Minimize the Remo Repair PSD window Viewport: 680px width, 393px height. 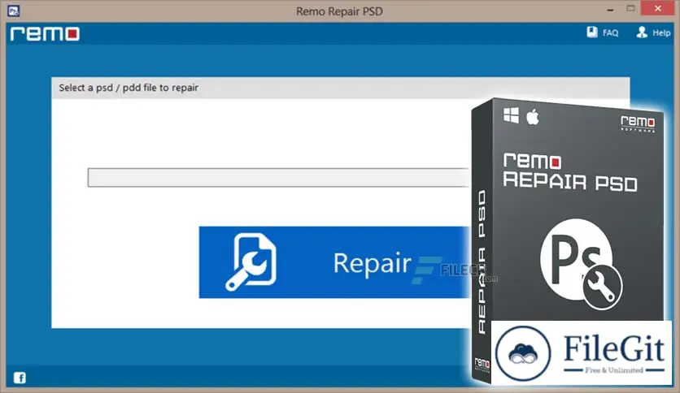610,9
